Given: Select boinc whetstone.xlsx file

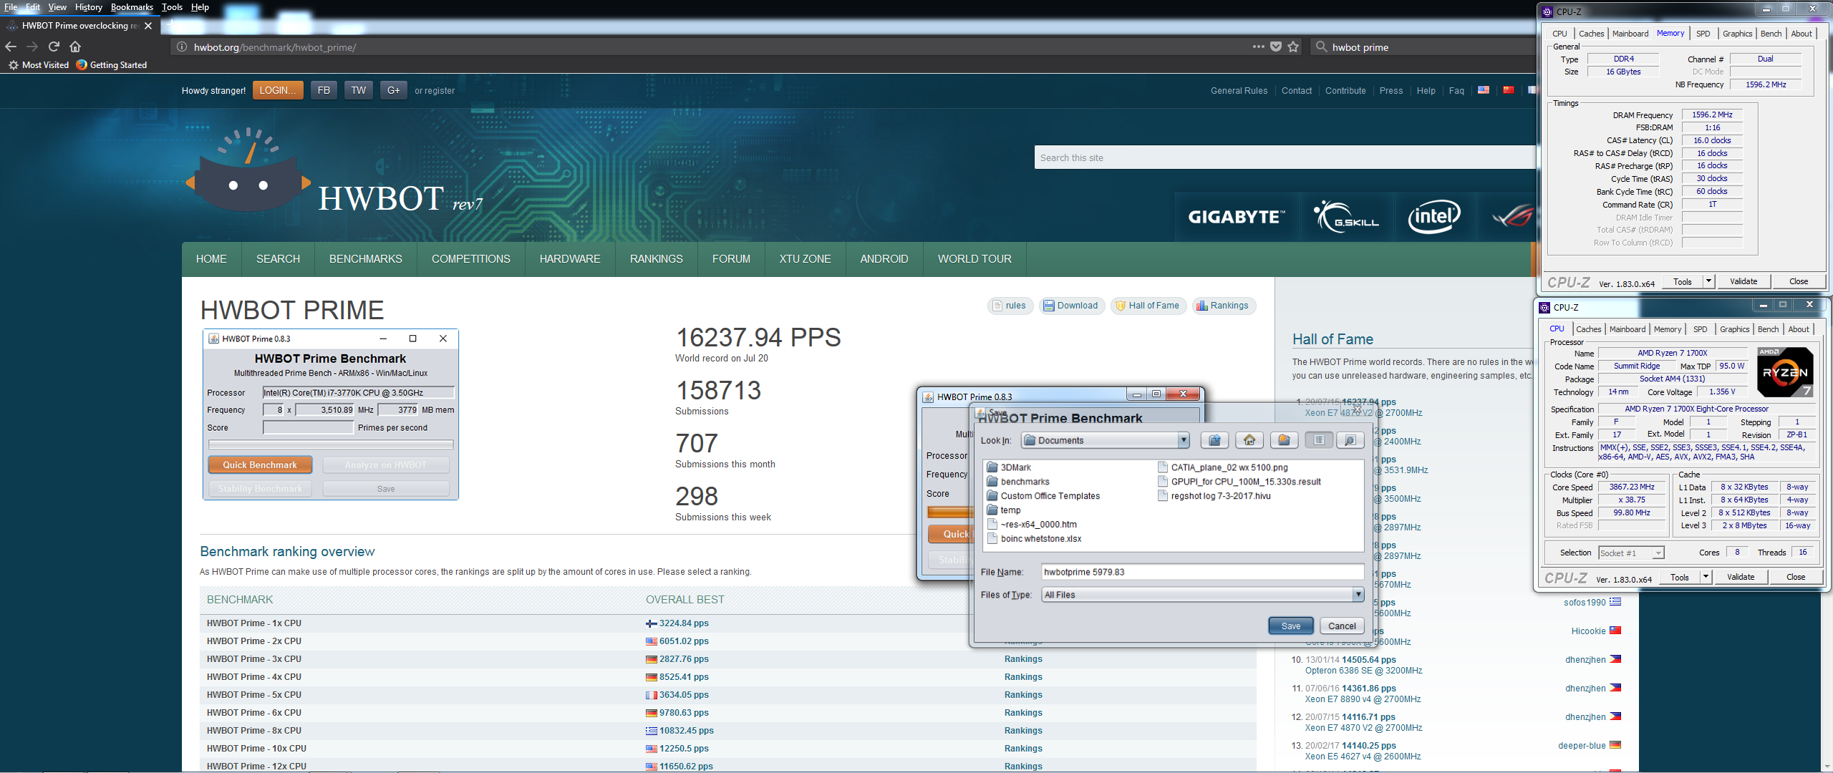Looking at the screenshot, I should coord(1034,539).
